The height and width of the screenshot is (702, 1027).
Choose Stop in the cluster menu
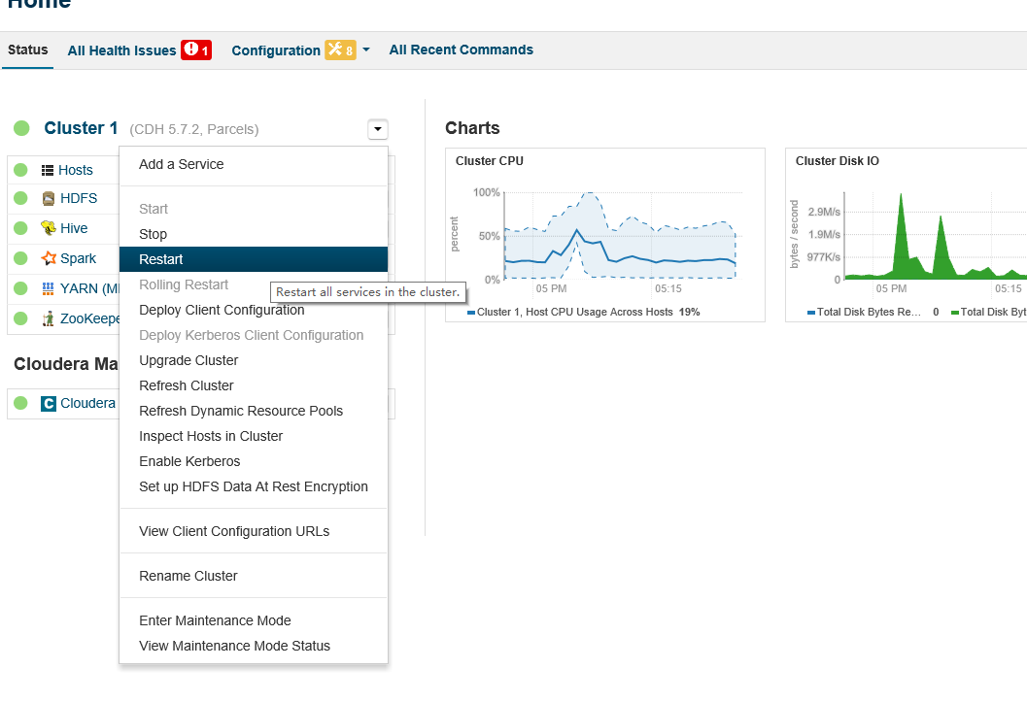[x=254, y=234]
